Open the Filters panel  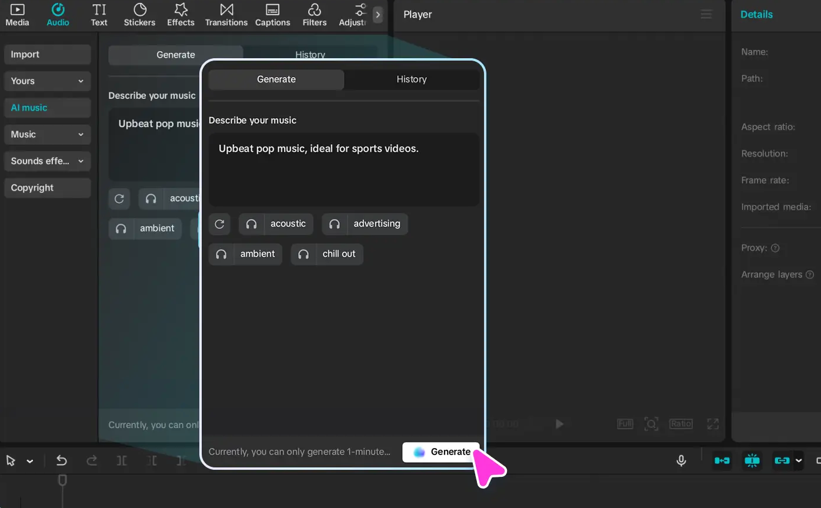314,15
